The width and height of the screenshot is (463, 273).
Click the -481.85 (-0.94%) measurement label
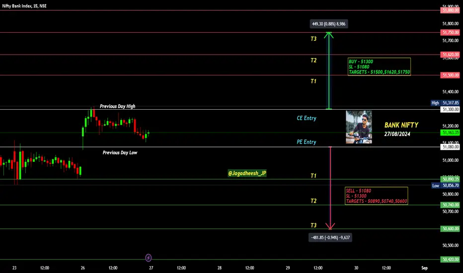(x=330, y=238)
